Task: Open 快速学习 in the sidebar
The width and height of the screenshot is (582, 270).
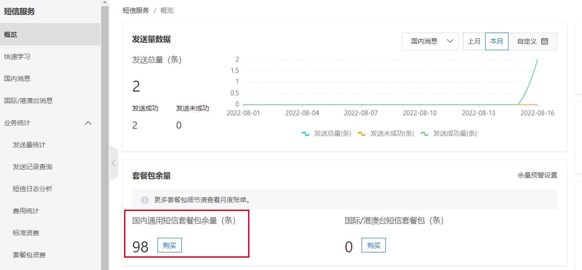Action: coord(17,57)
